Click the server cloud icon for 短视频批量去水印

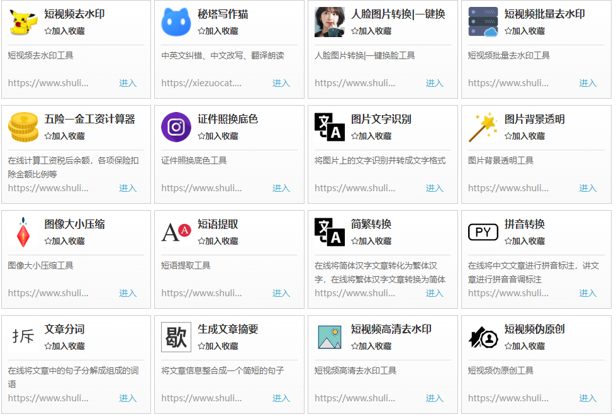click(483, 22)
